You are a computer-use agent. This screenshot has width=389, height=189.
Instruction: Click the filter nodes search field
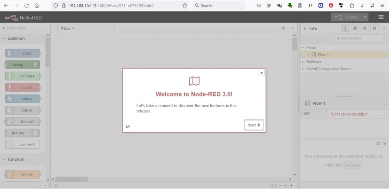click(25, 28)
